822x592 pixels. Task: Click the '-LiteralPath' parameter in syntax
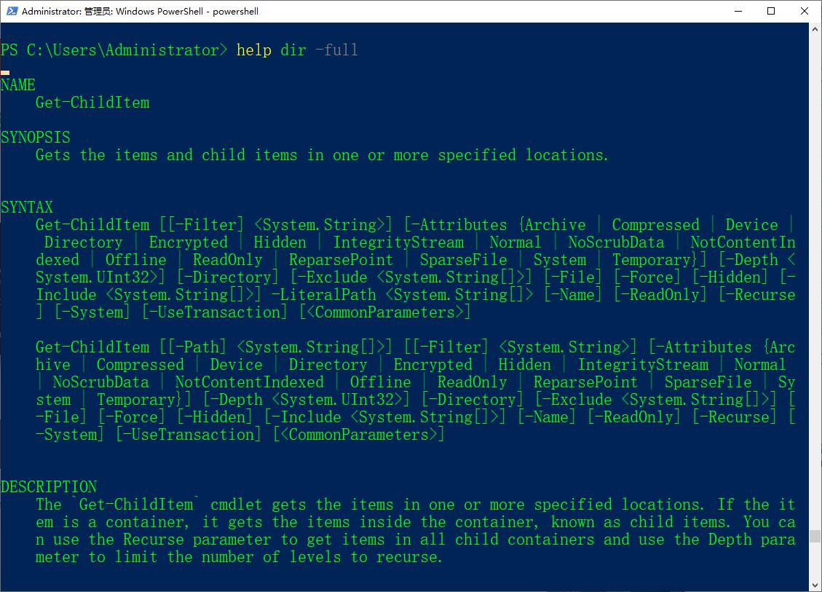(328, 295)
